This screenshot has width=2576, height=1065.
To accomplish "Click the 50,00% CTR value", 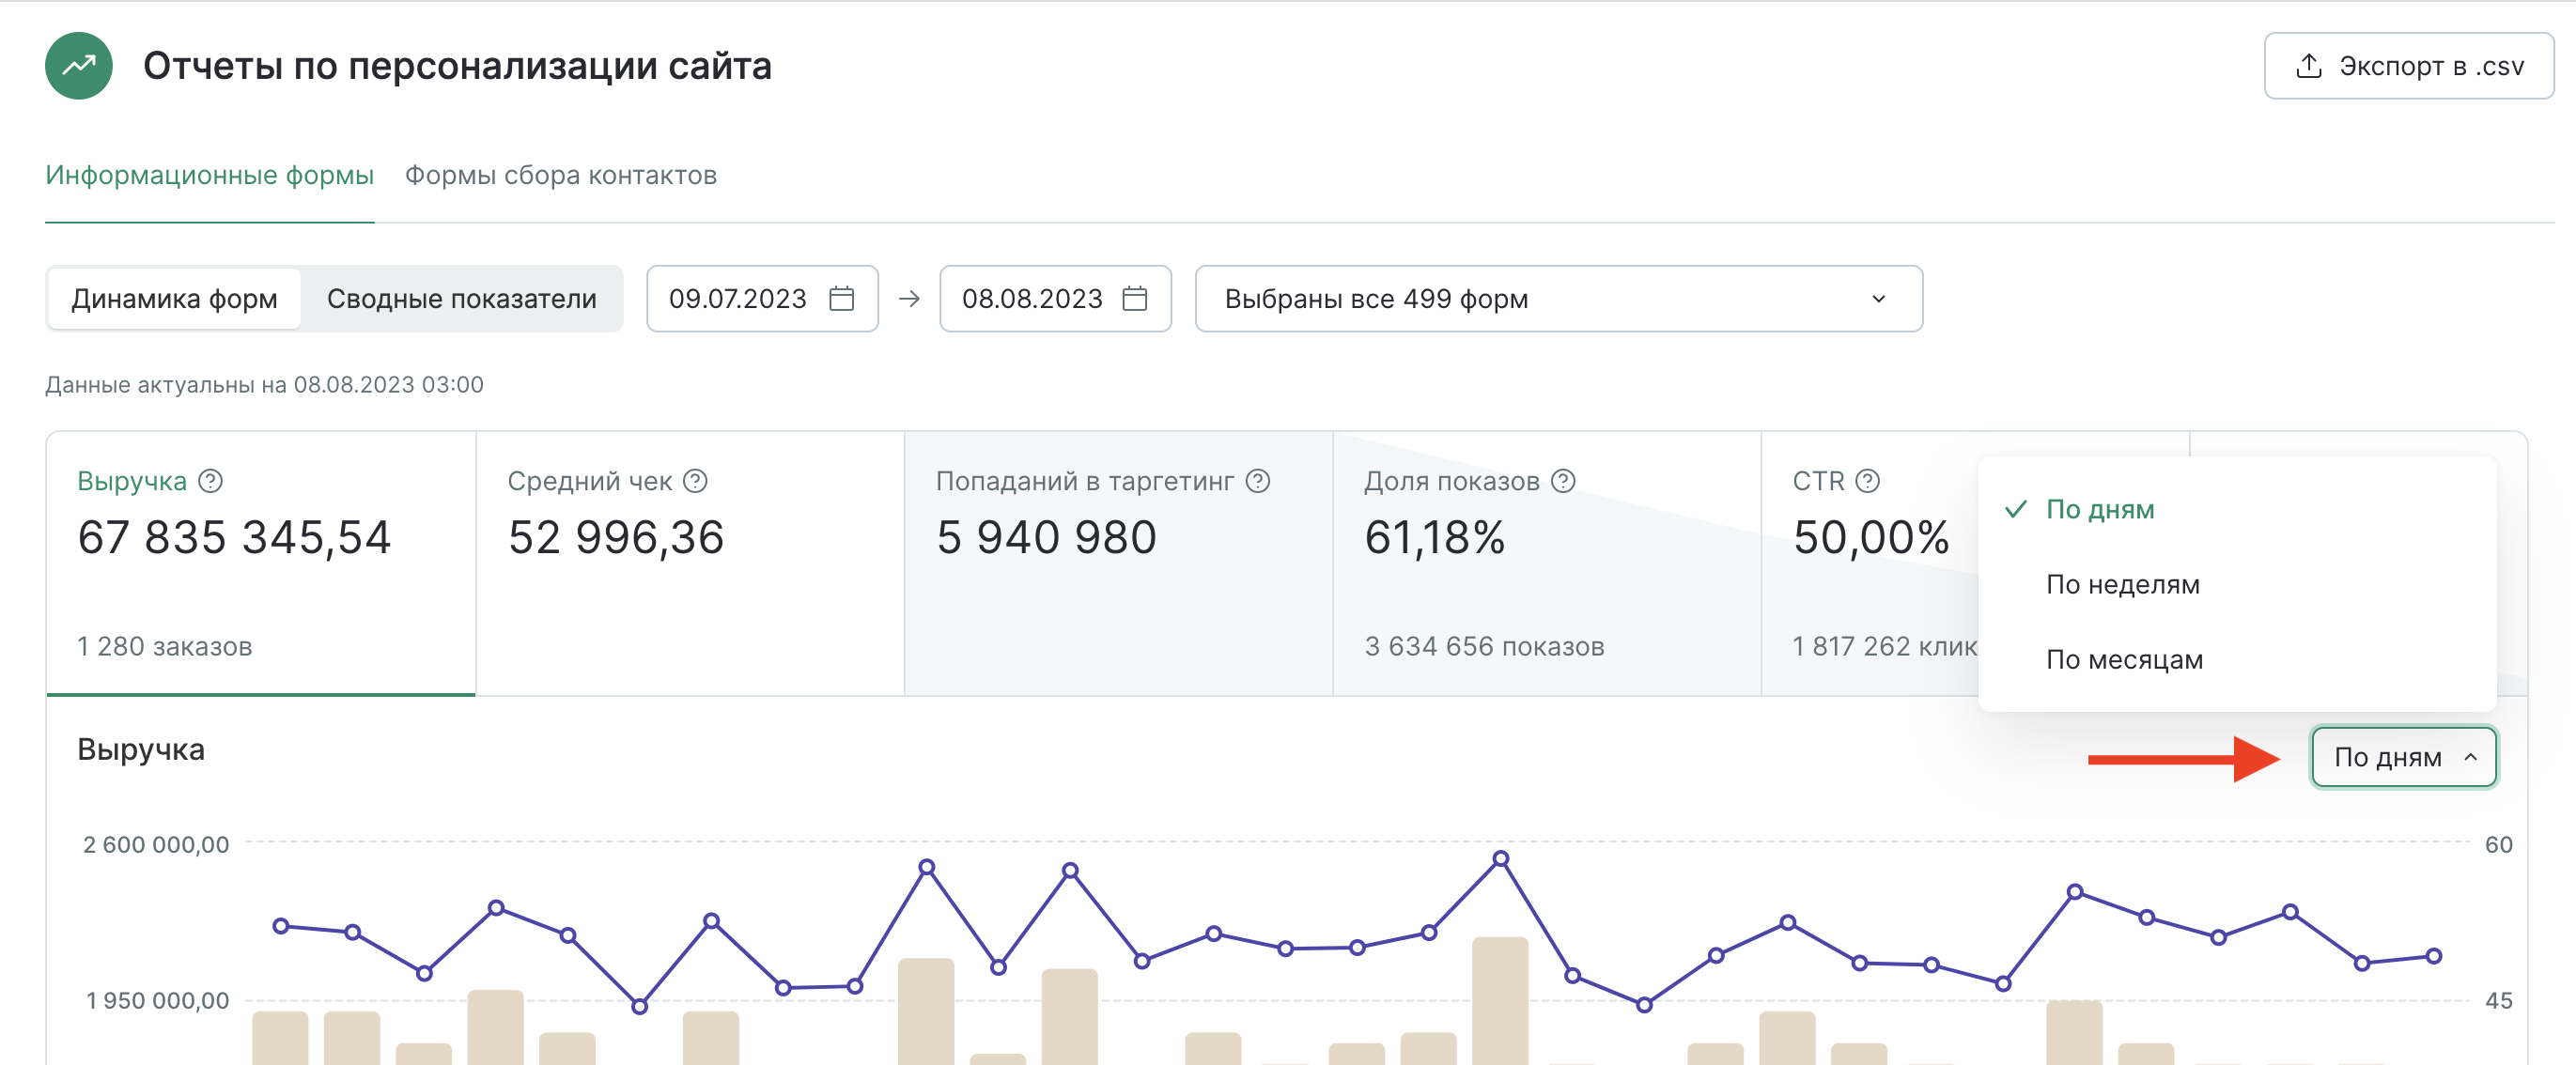I will pos(1871,537).
